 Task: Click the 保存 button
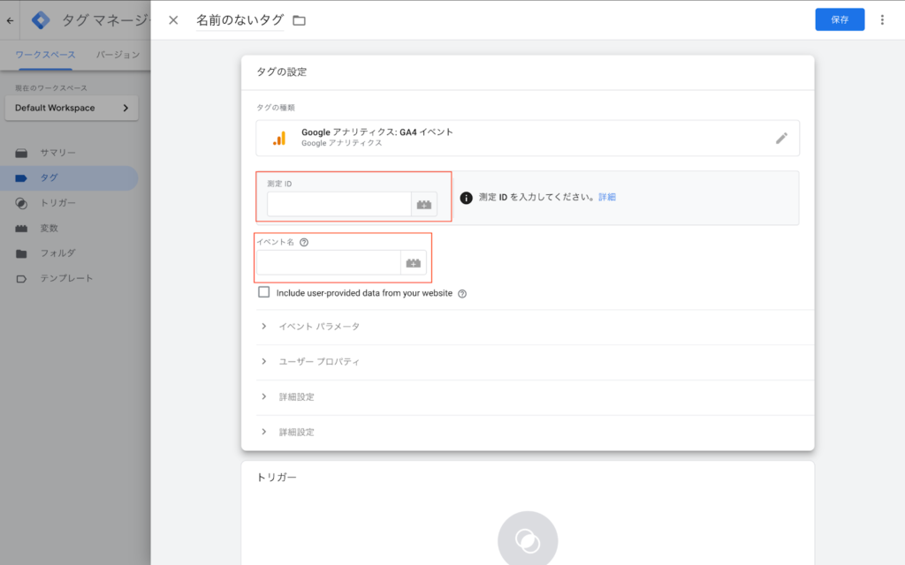click(840, 19)
